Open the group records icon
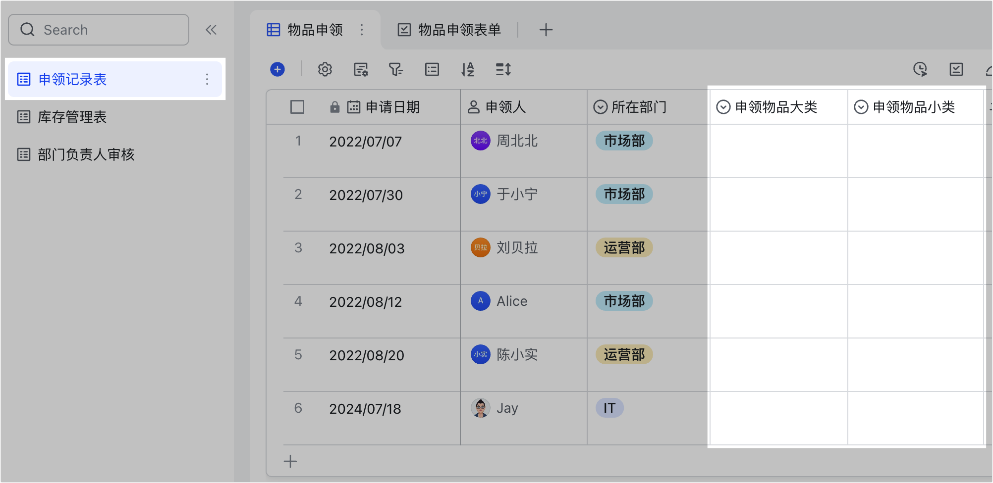The image size is (993, 483). click(432, 69)
